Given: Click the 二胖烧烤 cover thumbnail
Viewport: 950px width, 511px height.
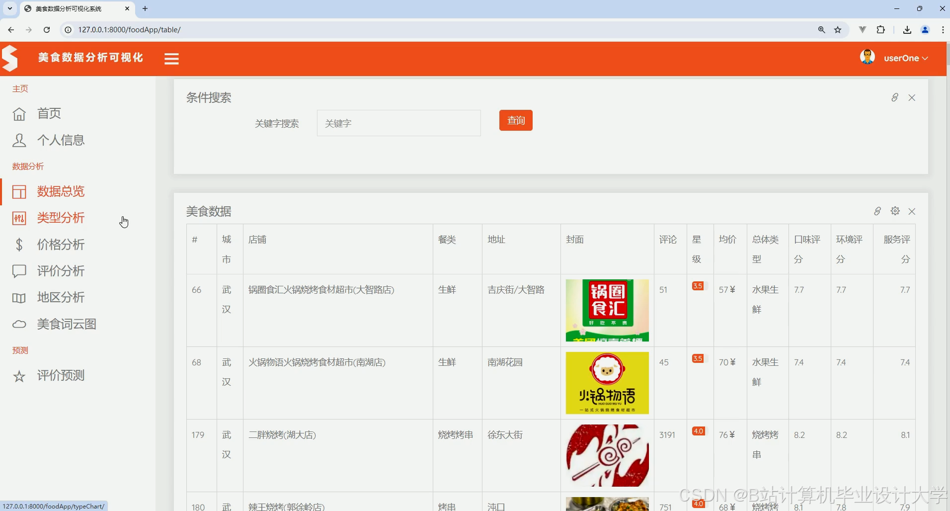Looking at the screenshot, I should tap(607, 455).
